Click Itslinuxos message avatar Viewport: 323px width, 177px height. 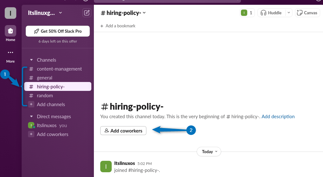pos(106,167)
